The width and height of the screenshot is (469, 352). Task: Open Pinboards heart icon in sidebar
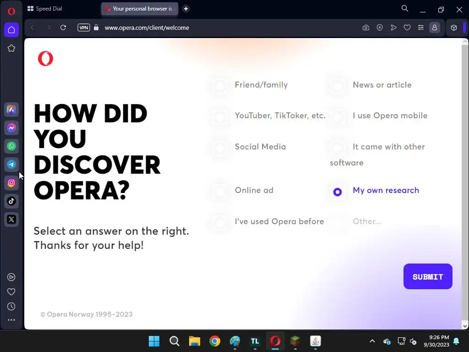[x=11, y=292]
